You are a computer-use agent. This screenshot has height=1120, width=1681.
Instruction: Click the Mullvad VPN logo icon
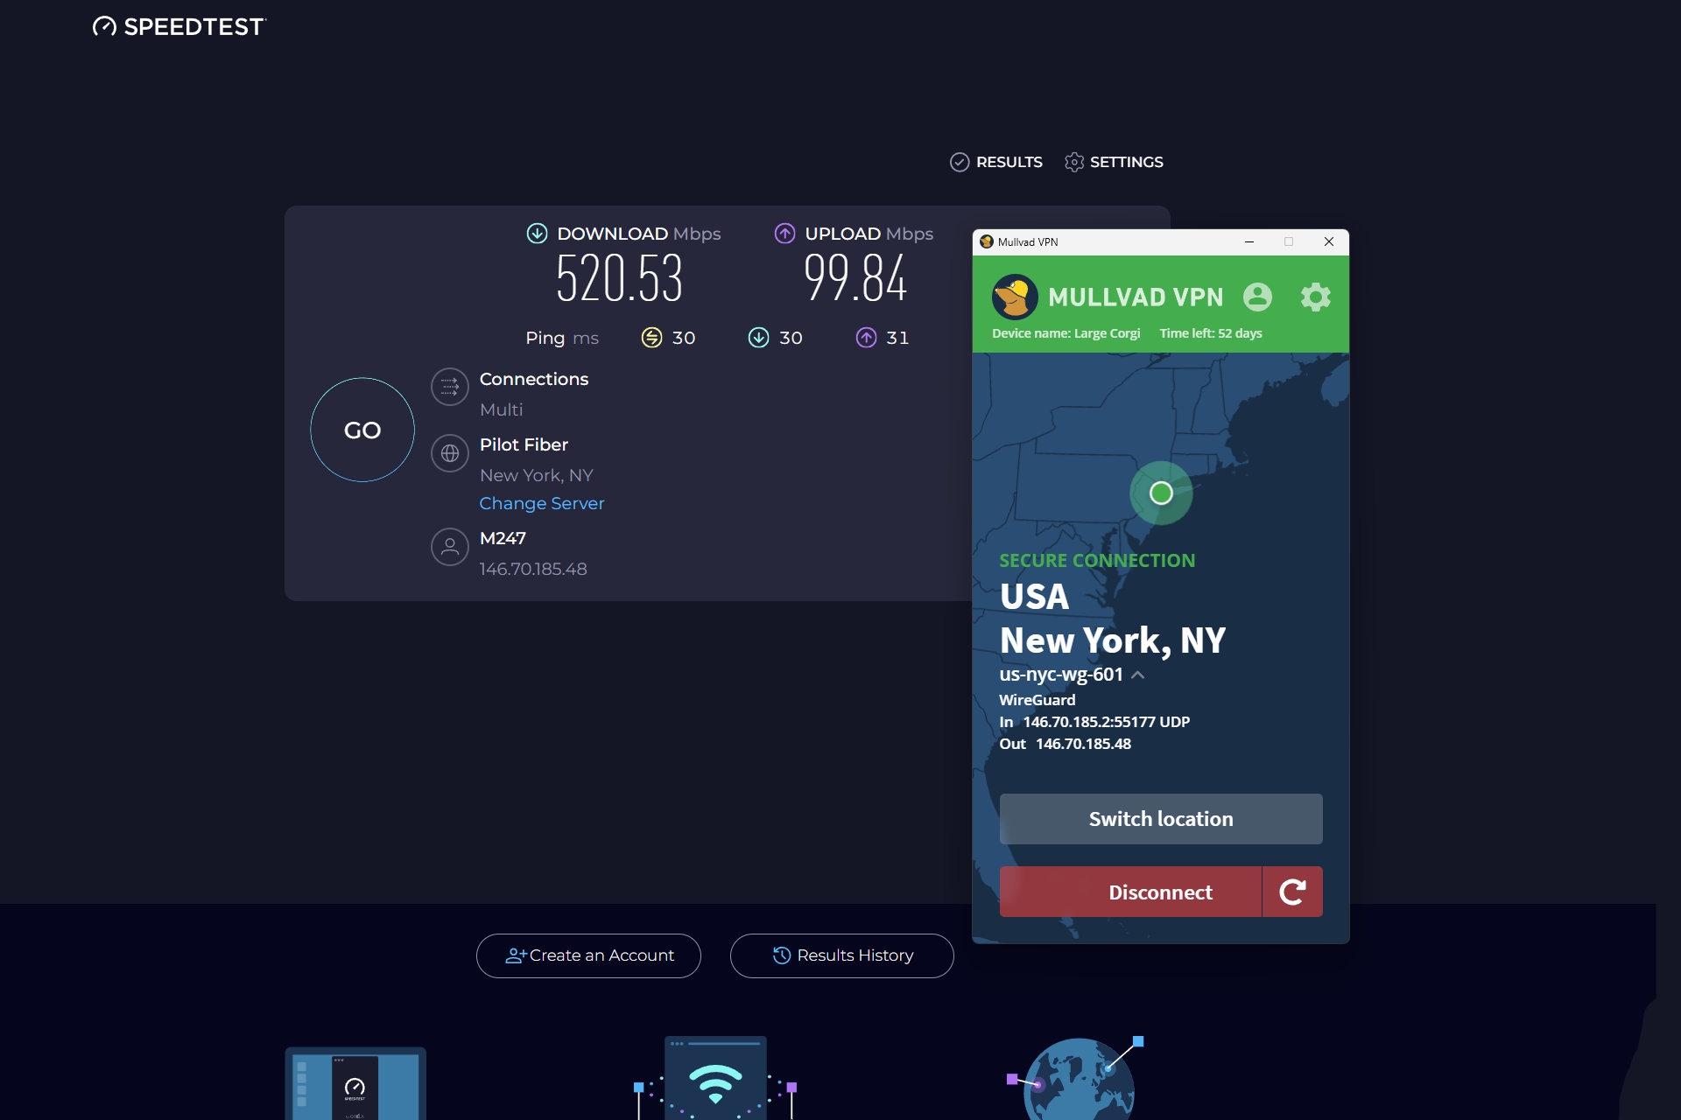pyautogui.click(x=1016, y=297)
